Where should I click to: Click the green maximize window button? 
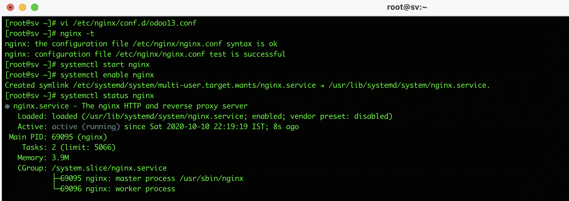click(35, 7)
